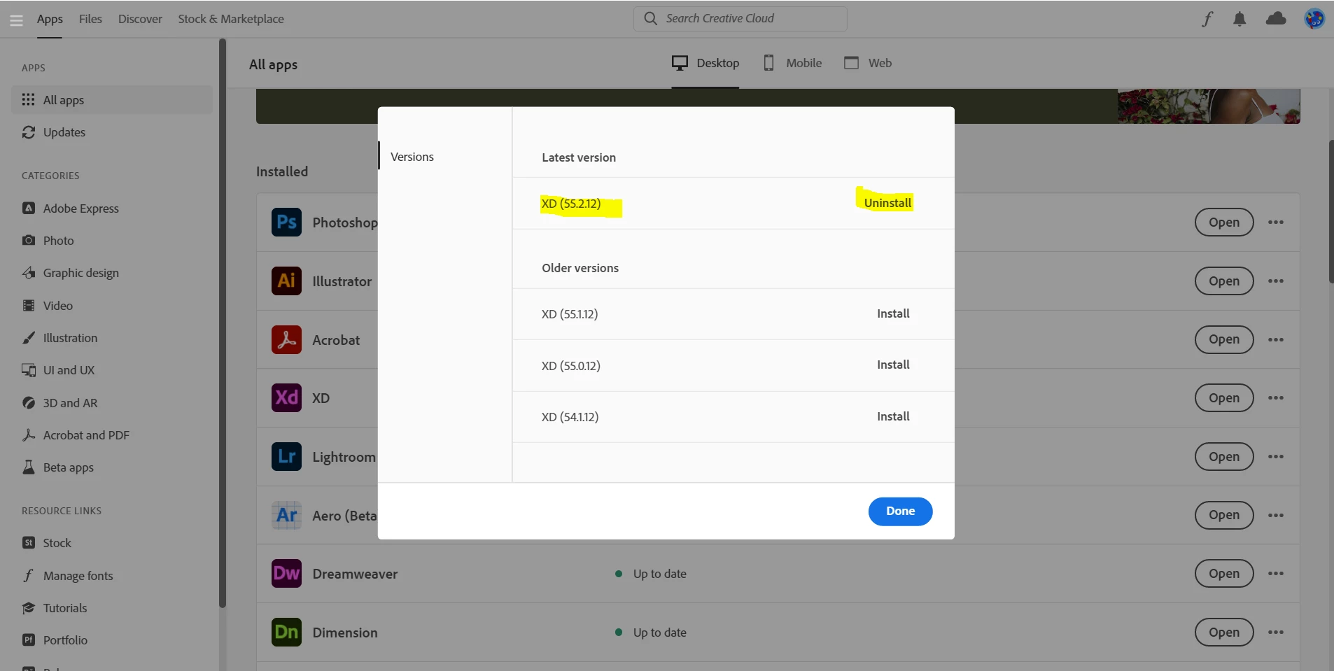Install XD version 55.0.12
This screenshot has width=1334, height=671.
tap(893, 365)
